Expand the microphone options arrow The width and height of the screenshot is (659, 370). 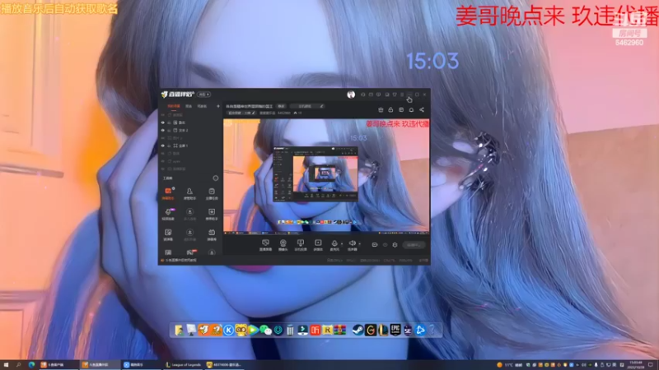click(x=342, y=243)
